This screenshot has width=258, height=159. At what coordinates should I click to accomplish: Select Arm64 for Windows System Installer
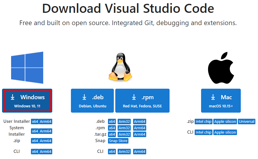[x=46, y=131]
